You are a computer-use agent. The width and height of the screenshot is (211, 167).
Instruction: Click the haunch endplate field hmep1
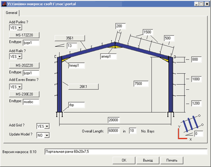tap(77, 65)
